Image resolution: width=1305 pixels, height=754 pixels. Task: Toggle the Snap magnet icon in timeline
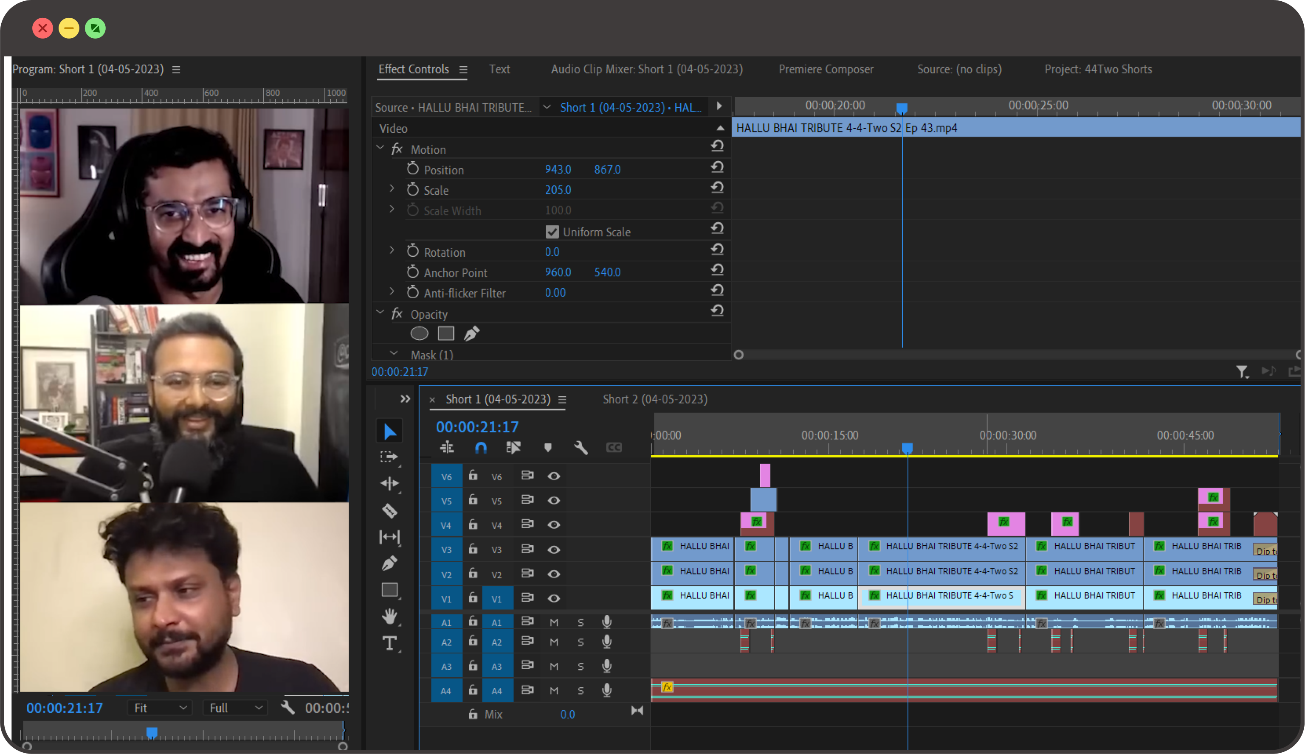[481, 448]
